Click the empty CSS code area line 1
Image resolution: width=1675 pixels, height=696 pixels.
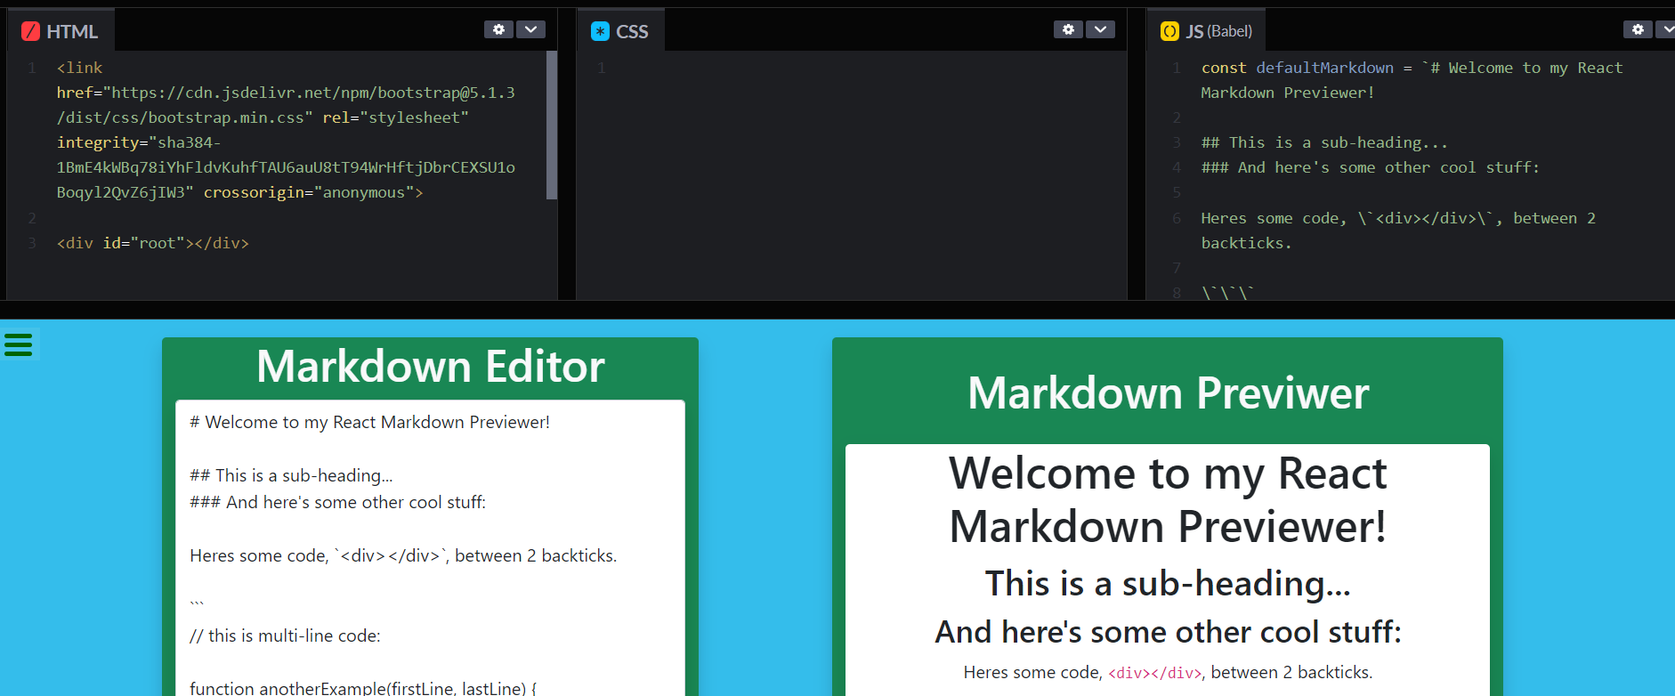tap(846, 68)
